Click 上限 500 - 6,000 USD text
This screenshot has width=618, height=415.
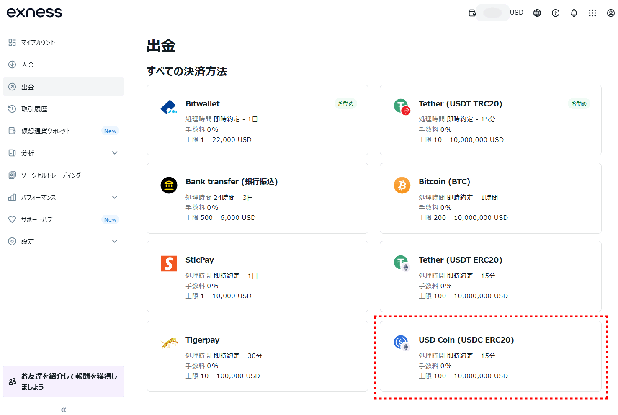221,218
